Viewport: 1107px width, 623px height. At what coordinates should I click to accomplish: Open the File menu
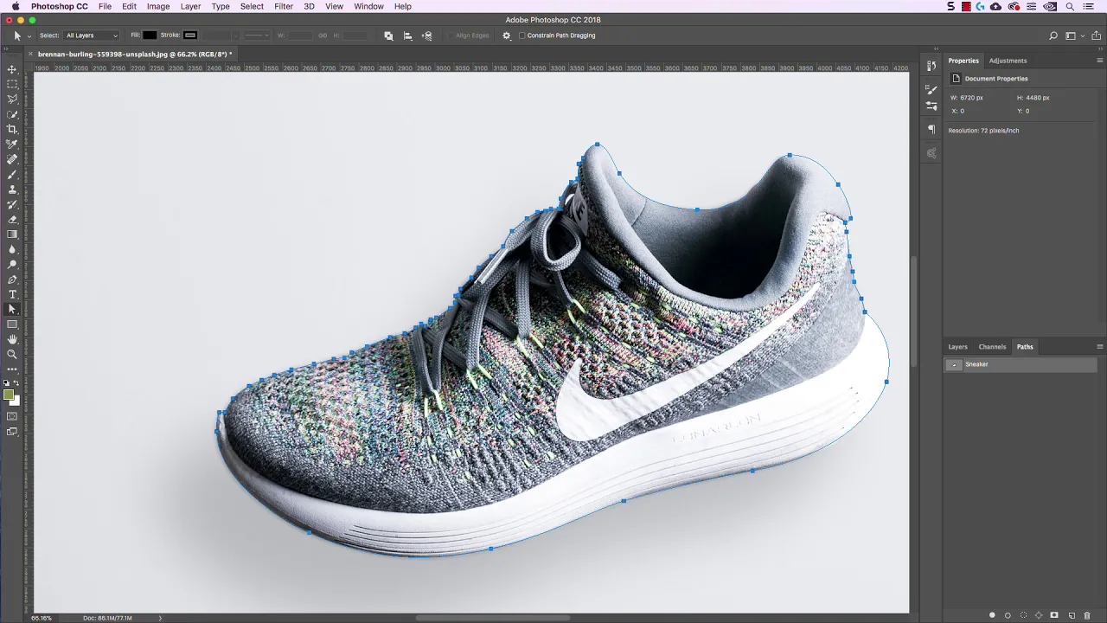click(x=105, y=6)
